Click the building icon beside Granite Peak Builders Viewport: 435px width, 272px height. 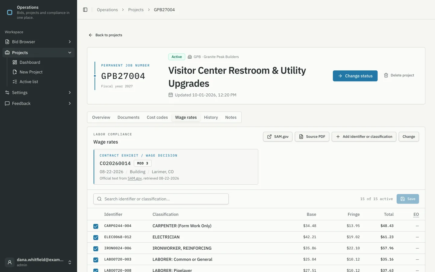[x=190, y=57]
